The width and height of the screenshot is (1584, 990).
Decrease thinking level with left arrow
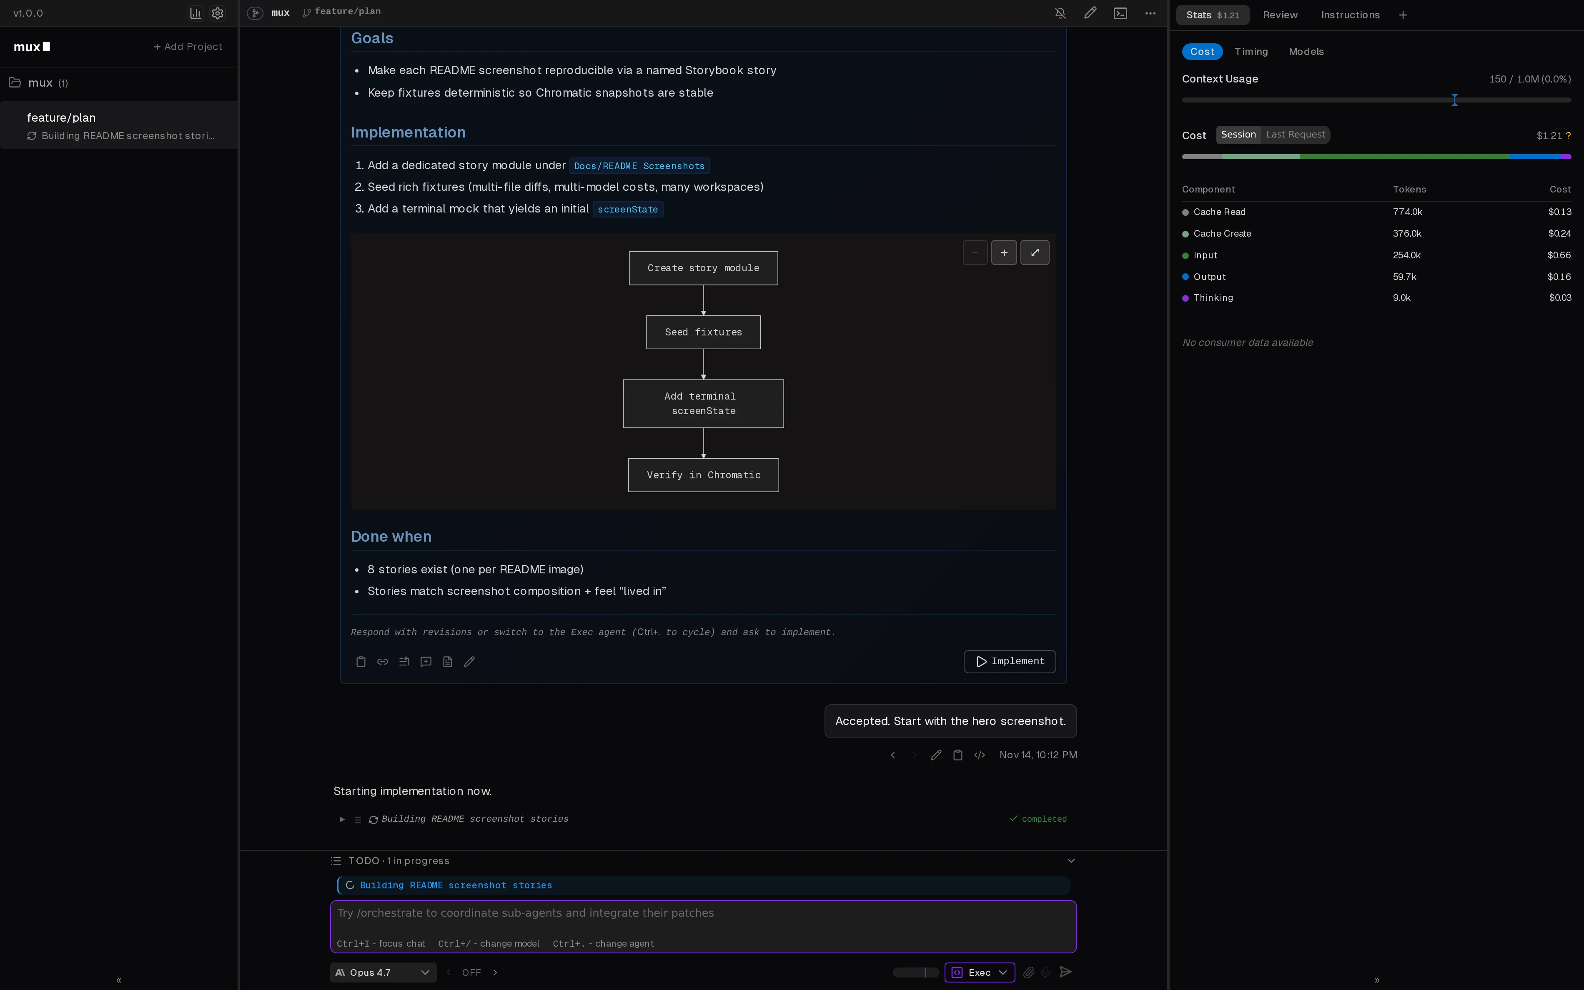click(448, 972)
